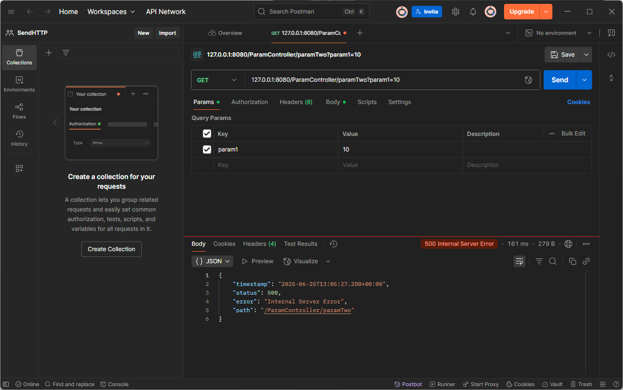Click the Create Collection button

tap(111, 249)
